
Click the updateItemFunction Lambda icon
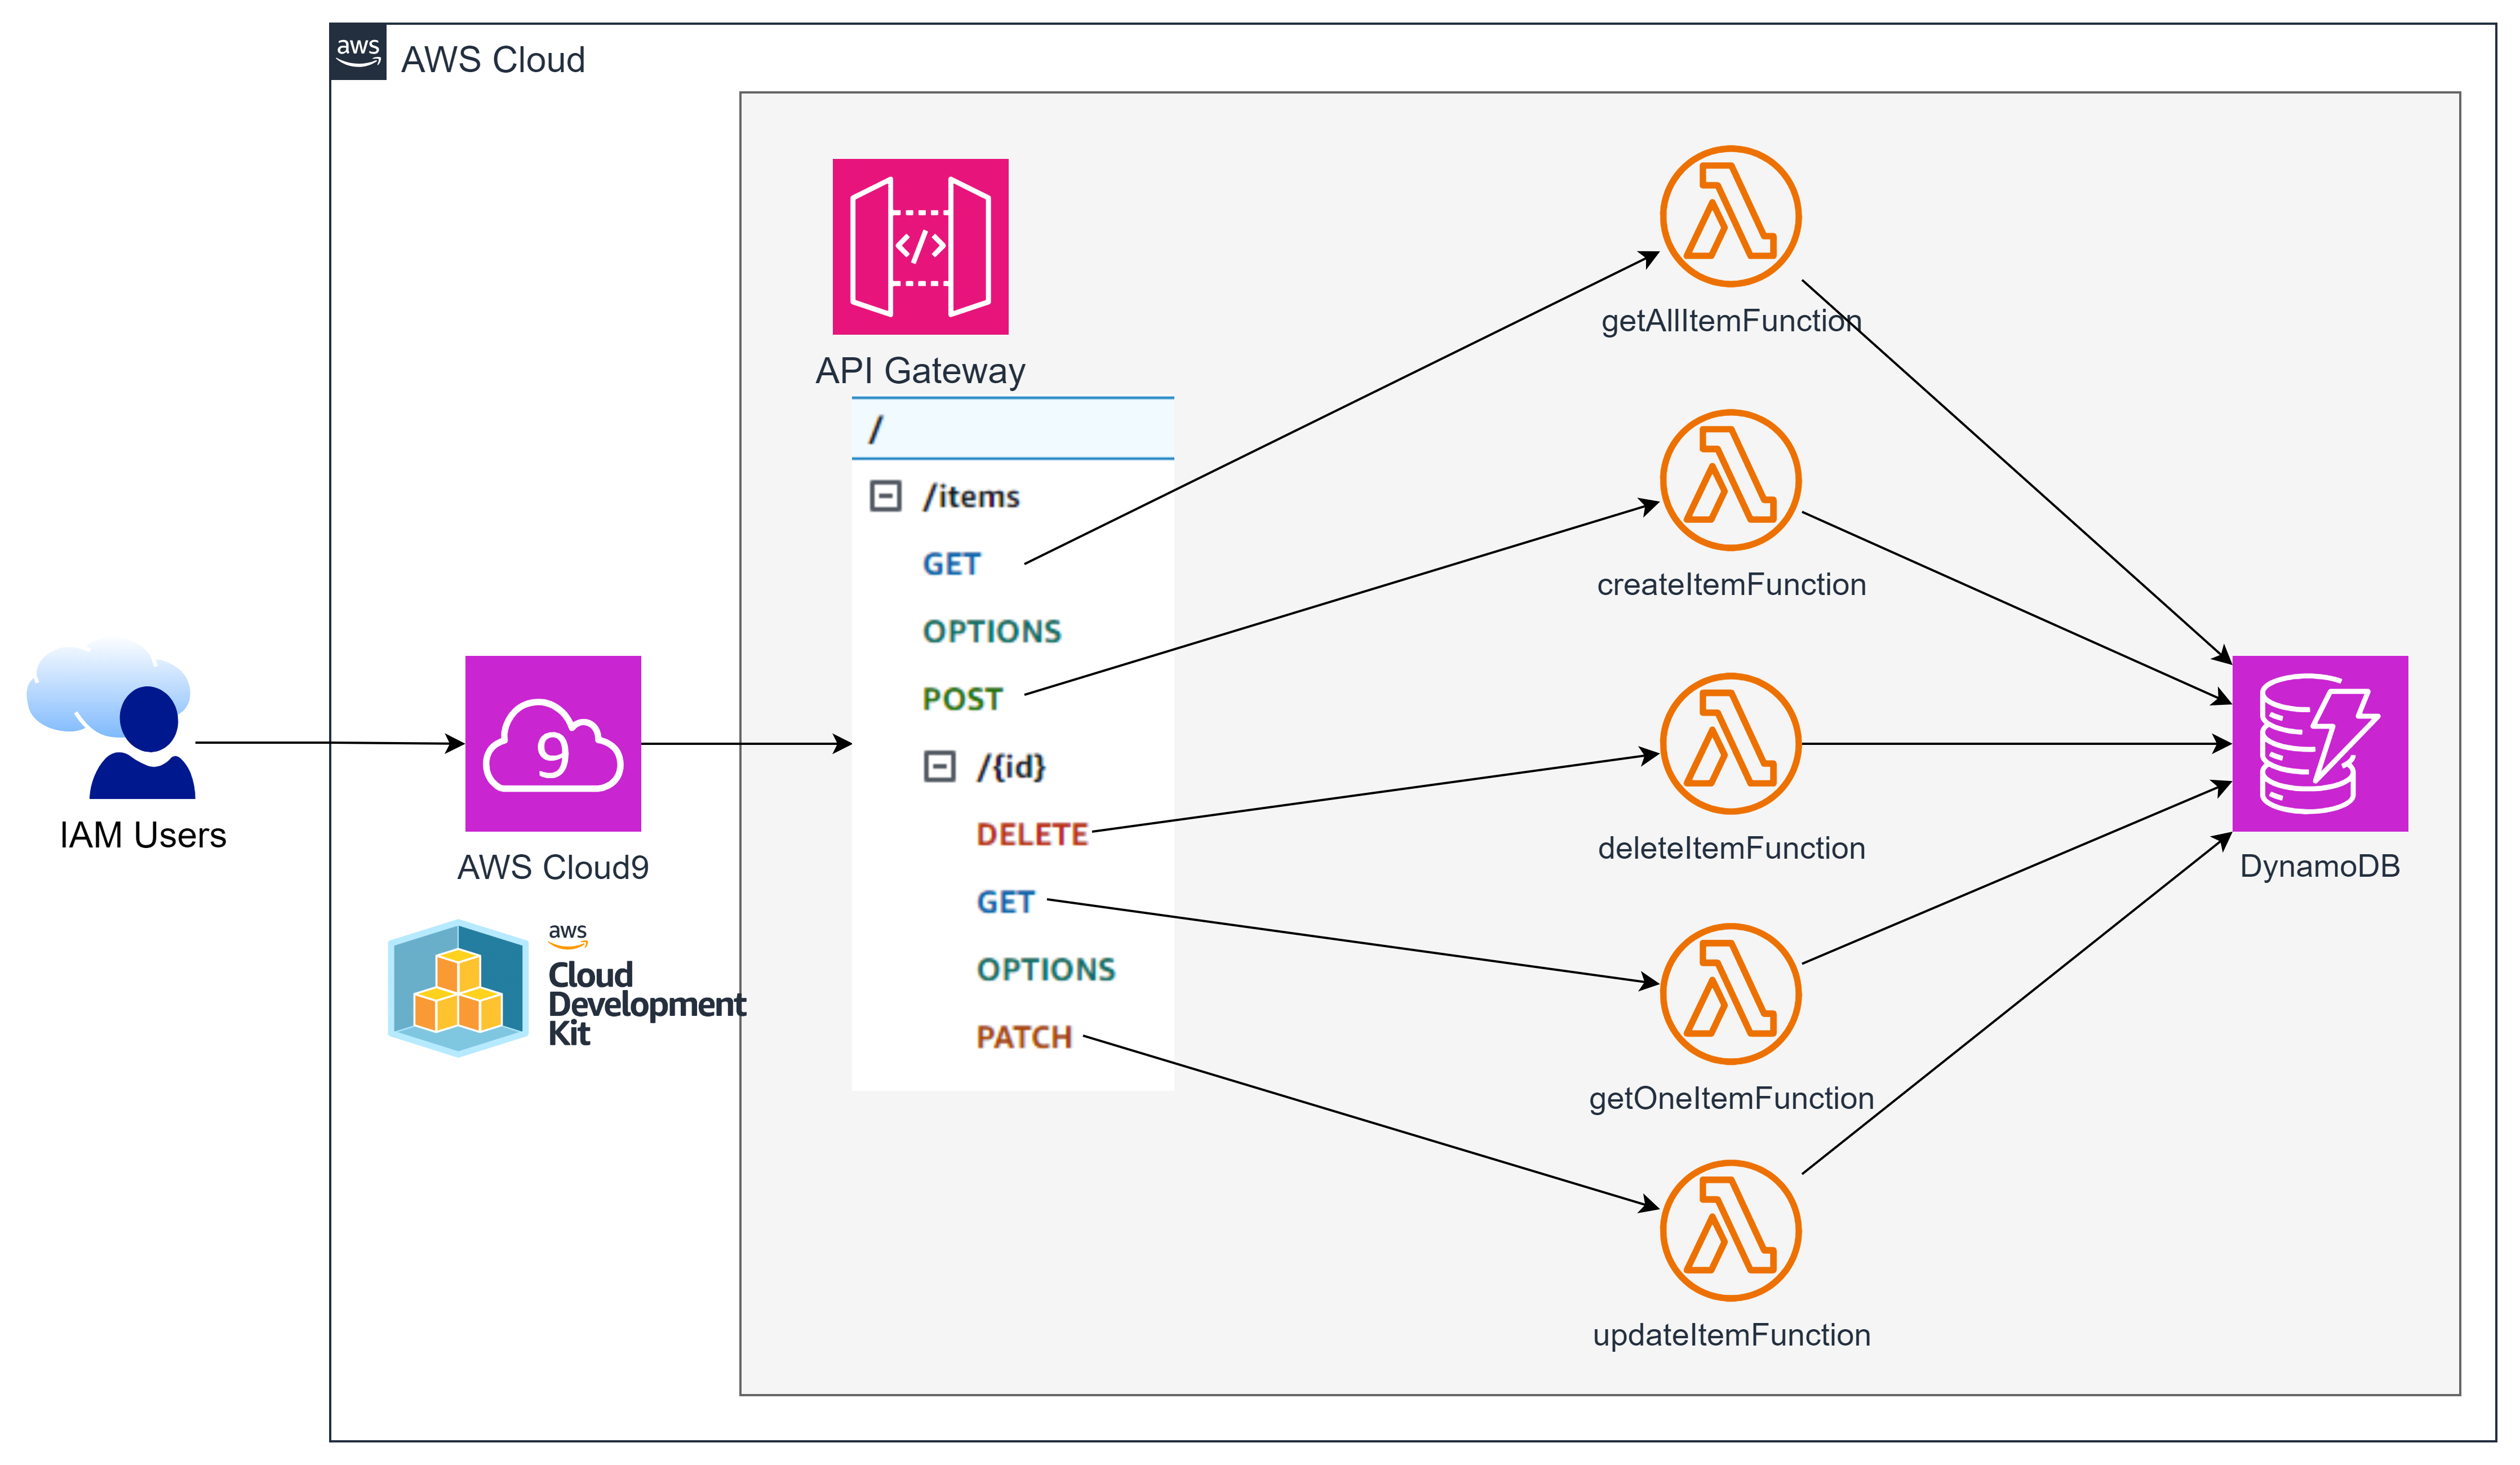tap(1730, 1230)
